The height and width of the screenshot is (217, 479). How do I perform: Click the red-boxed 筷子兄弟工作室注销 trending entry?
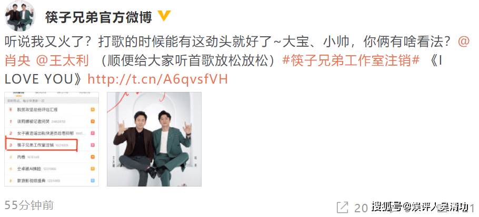coord(42,146)
